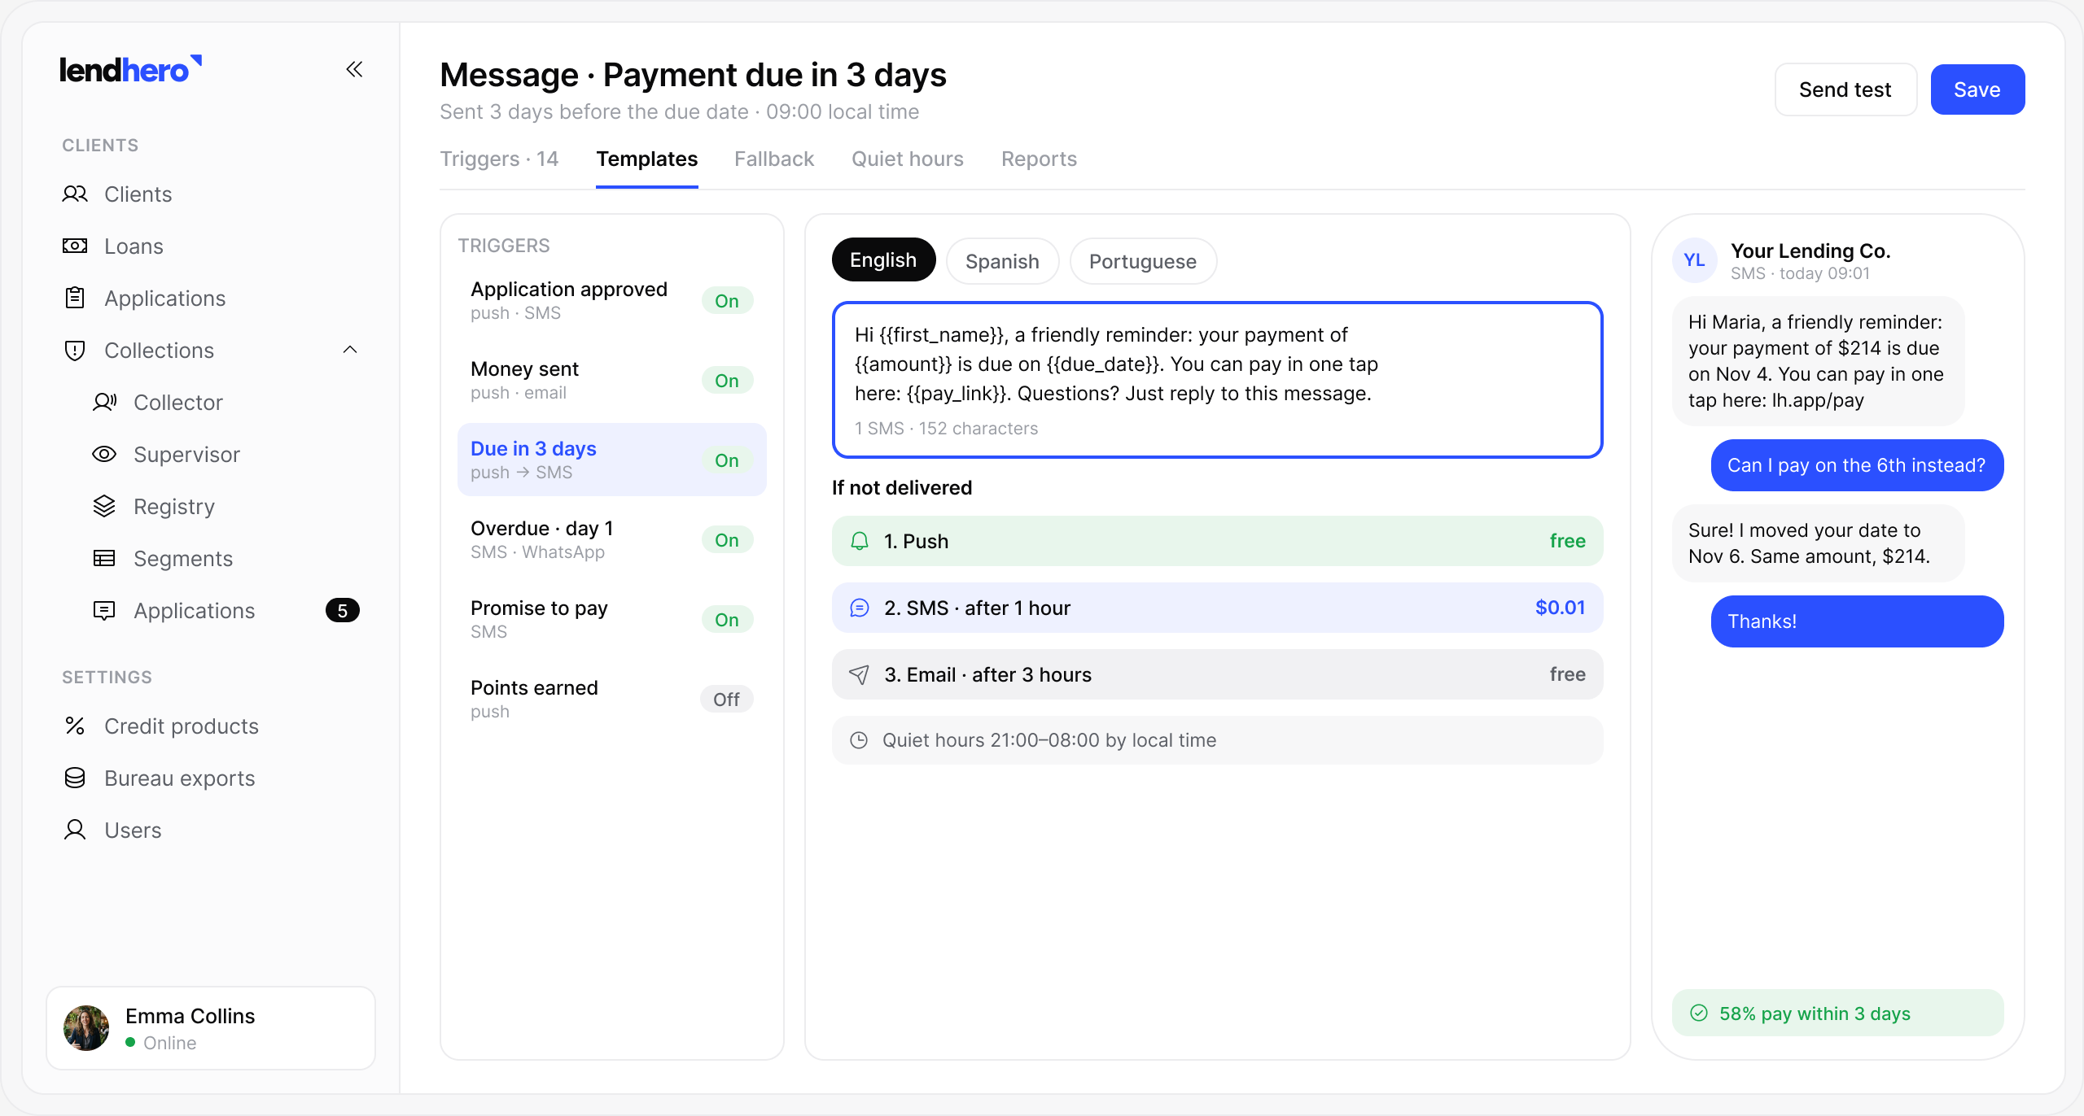This screenshot has width=2084, height=1116.
Task: Select the Portuguese language template
Action: click(1143, 261)
